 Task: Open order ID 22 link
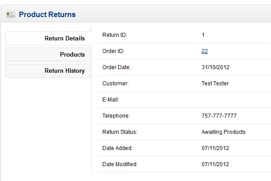205,51
